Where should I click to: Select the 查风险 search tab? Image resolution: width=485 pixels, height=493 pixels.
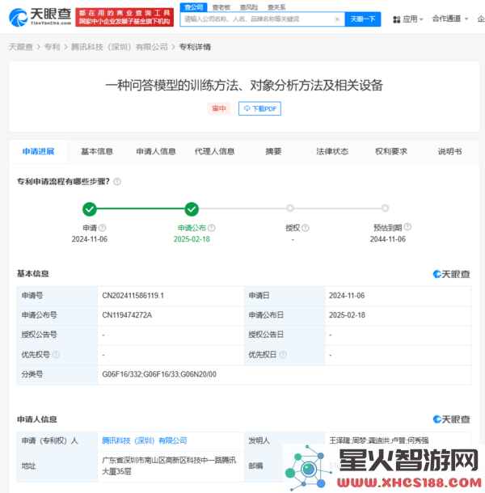[249, 7]
